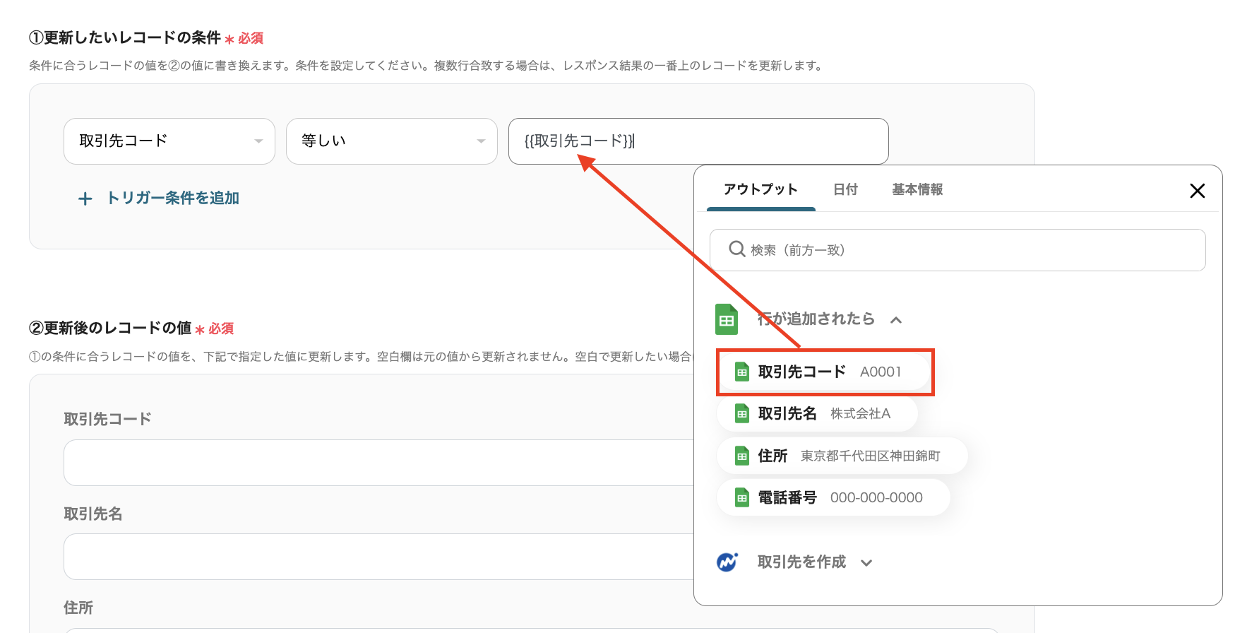Click the 住所 field label in section ②
The width and height of the screenshot is (1247, 633).
point(78,608)
